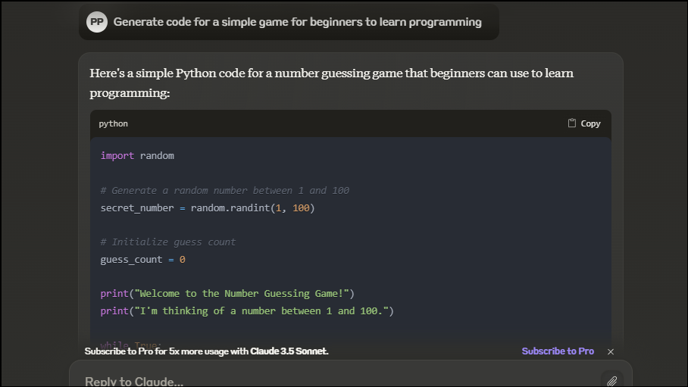This screenshot has height=387, width=688.
Task: Select the user prompt about generating game code
Action: tap(297, 22)
